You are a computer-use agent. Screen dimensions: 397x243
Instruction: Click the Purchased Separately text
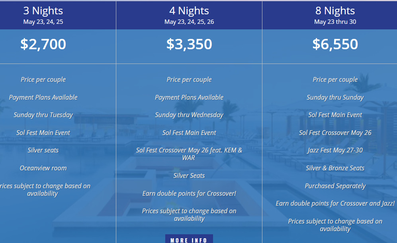tap(335, 186)
